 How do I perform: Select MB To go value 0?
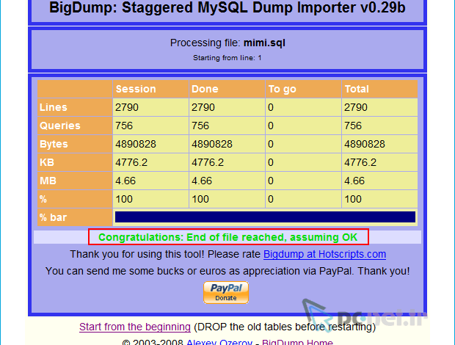[x=271, y=181]
